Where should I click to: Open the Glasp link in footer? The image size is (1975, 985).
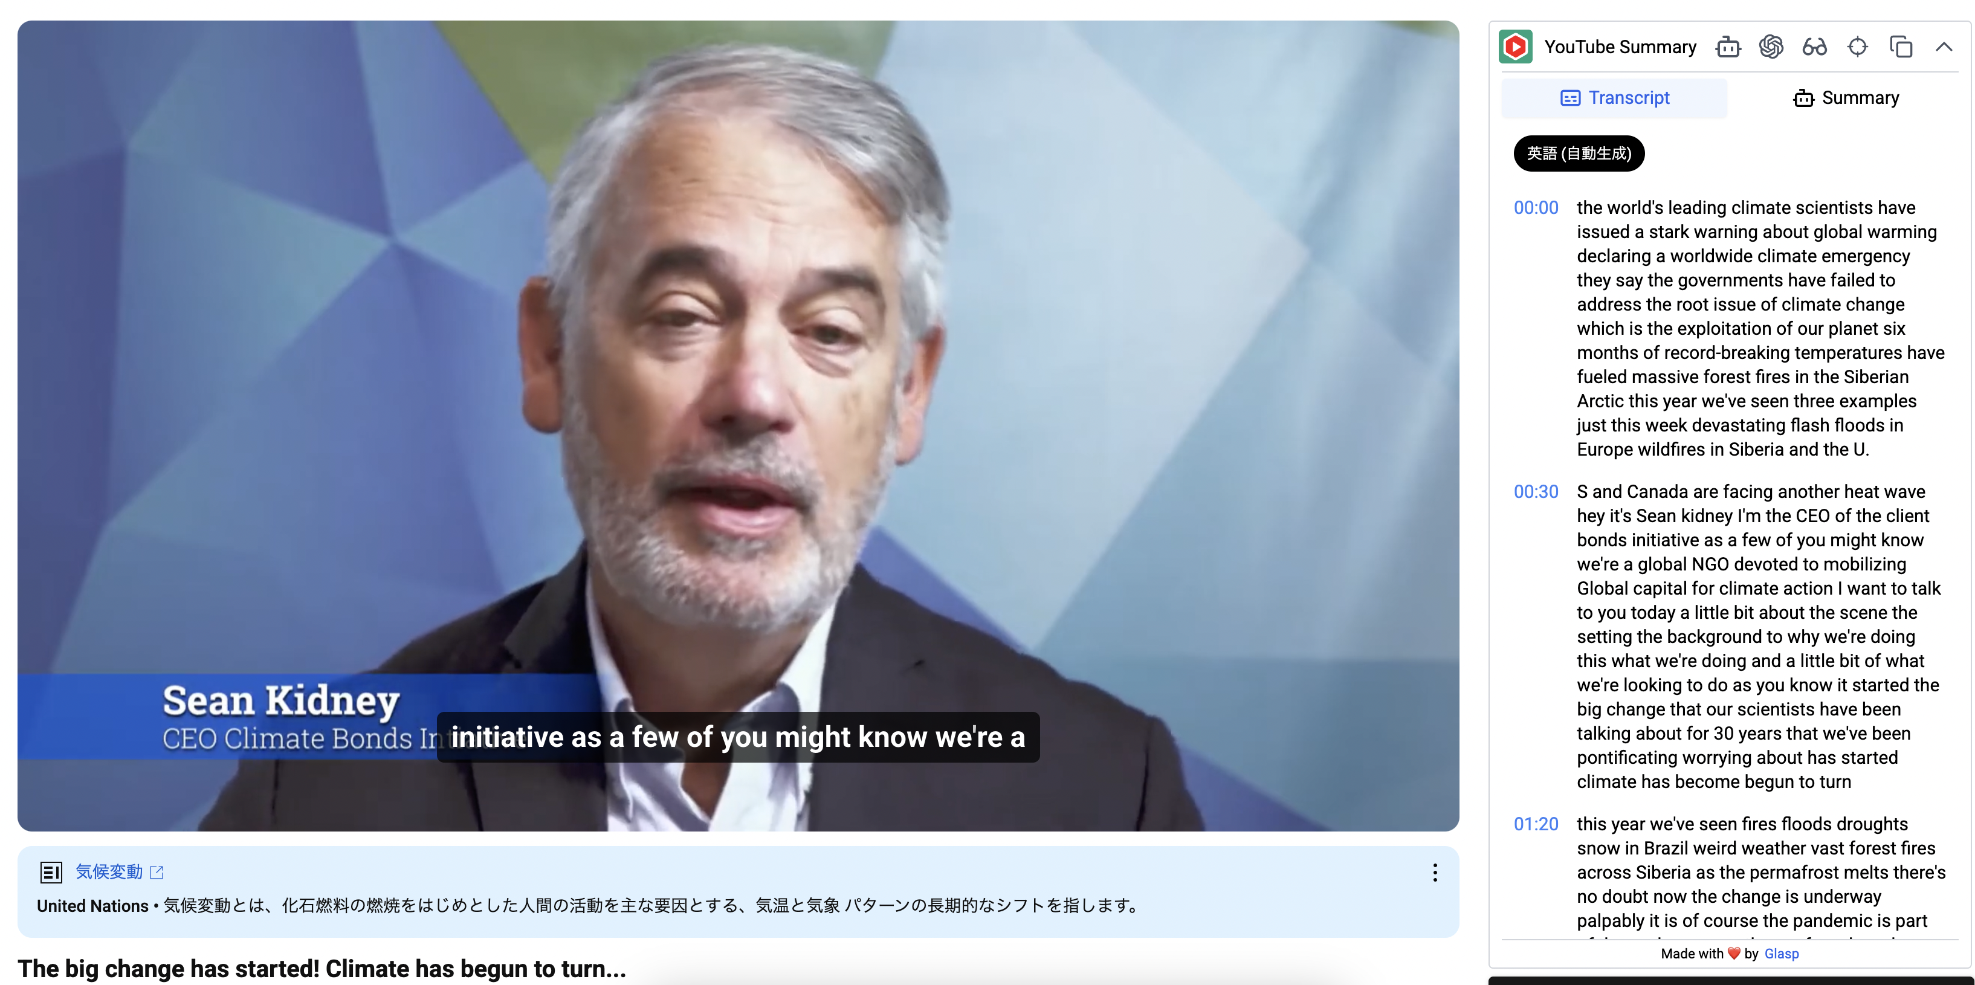coord(1781,954)
